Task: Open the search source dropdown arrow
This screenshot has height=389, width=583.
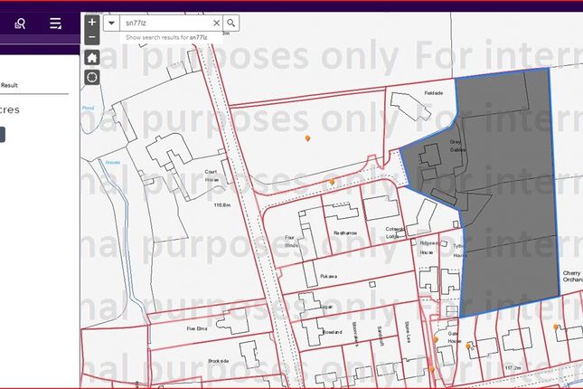Action: tap(111, 23)
